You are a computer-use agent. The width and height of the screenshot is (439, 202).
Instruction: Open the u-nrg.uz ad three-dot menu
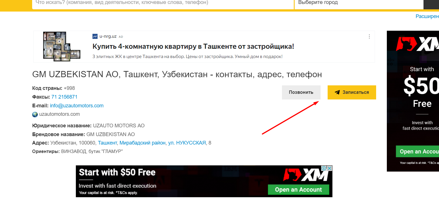(x=369, y=36)
